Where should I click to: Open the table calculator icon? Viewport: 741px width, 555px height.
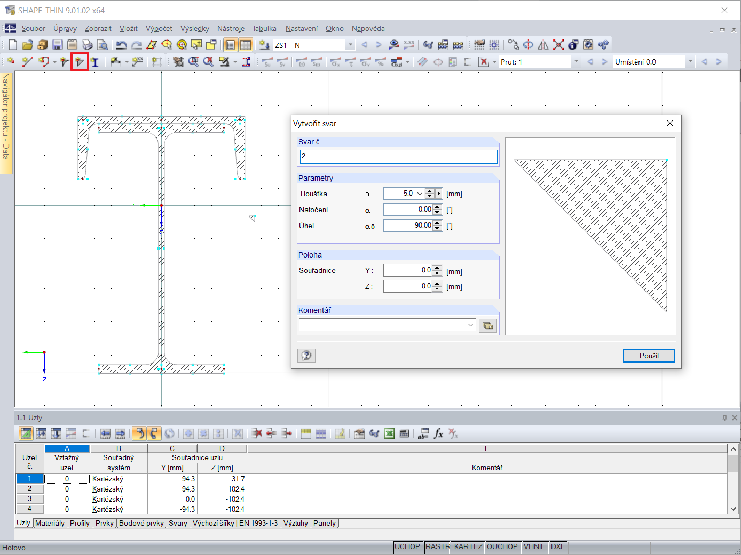[405, 433]
